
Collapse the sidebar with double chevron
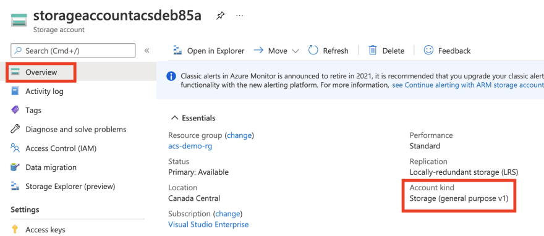coord(147,51)
